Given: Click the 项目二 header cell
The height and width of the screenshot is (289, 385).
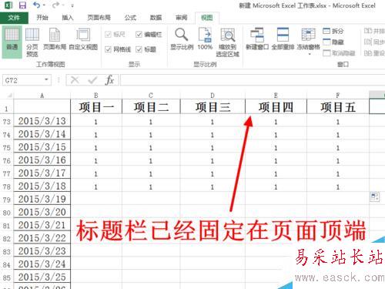Looking at the screenshot, I should (151, 107).
